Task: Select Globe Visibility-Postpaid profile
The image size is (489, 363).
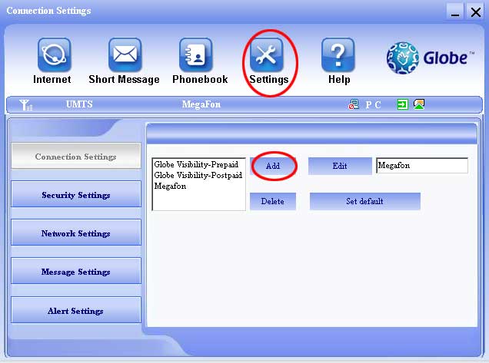Action: pyautogui.click(x=198, y=175)
